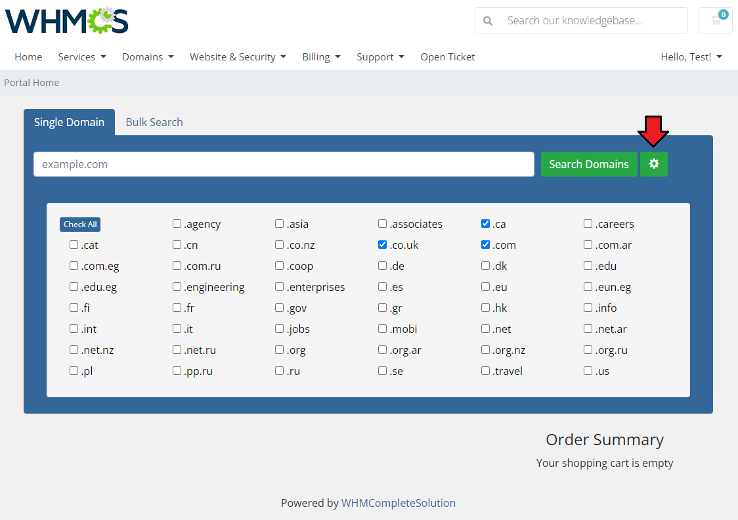This screenshot has width=738, height=520.
Task: Check the .careers extension
Action: click(x=588, y=223)
